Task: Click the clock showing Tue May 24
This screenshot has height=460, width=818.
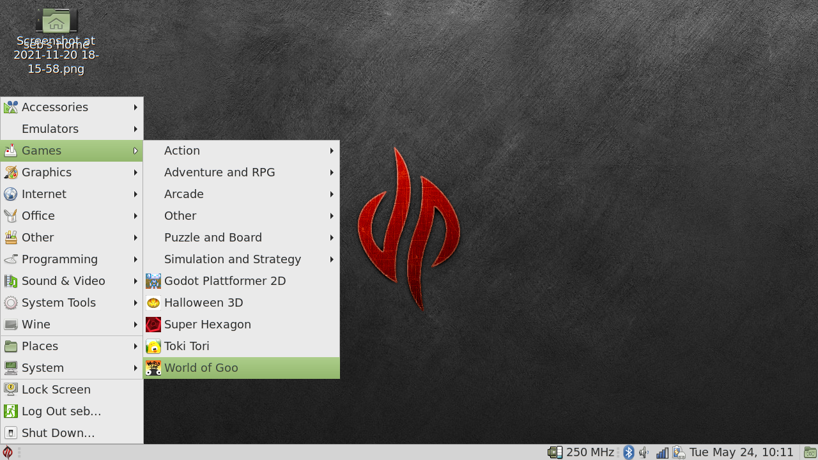Action: 741,452
